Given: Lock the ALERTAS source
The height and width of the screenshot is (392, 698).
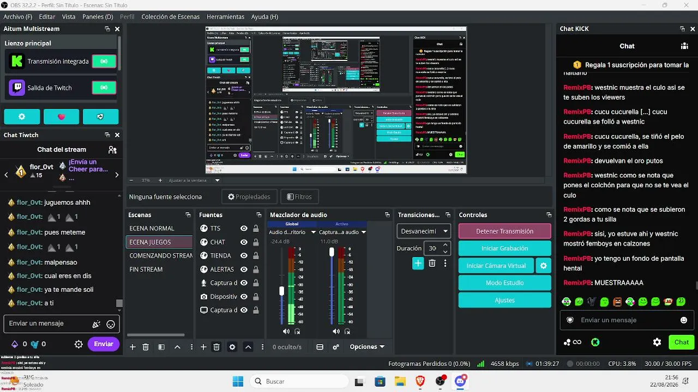Looking at the screenshot, I should (256, 269).
